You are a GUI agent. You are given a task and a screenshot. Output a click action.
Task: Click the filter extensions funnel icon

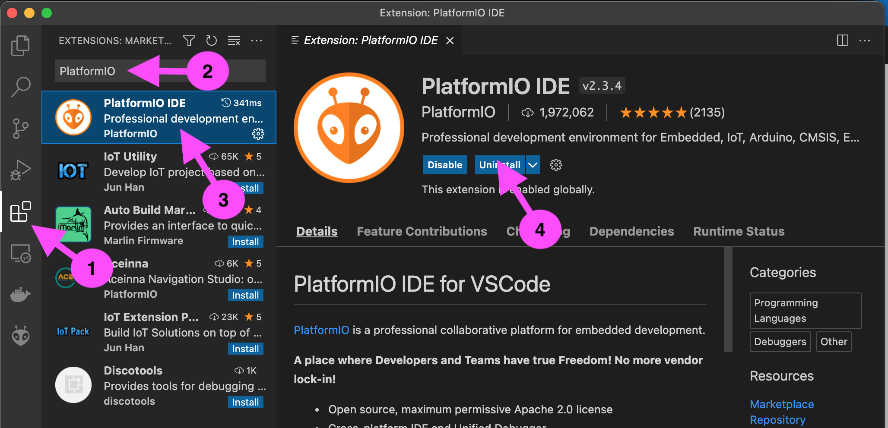pyautogui.click(x=189, y=41)
